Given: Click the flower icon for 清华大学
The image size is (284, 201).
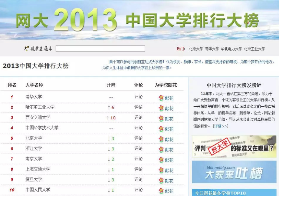Looking at the screenshot, I should (161, 98).
